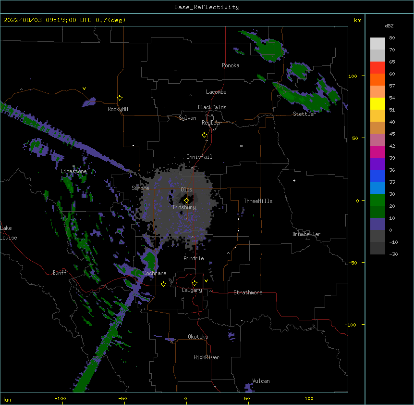Click the RedDeer city label
The height and width of the screenshot is (405, 414).
211,123
